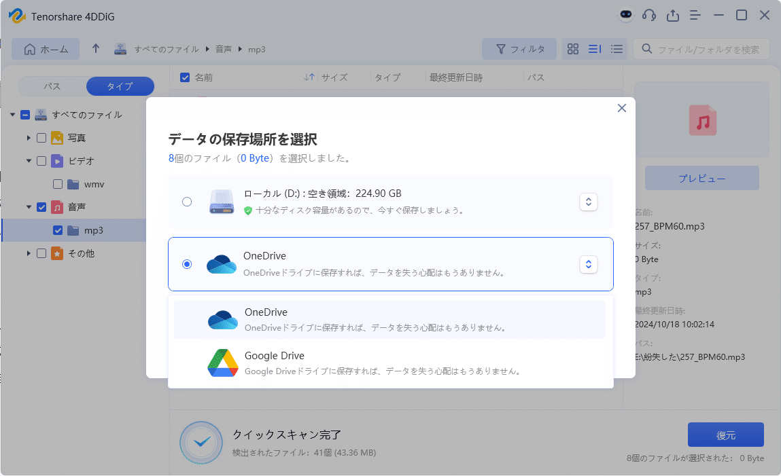This screenshot has height=476, width=781.
Task: Check the その他 checkbox
Action: 41,254
